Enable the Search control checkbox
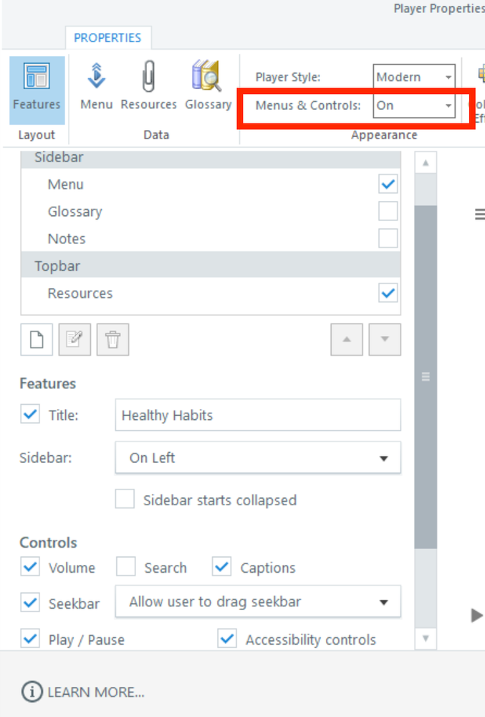The image size is (485, 717). point(127,567)
